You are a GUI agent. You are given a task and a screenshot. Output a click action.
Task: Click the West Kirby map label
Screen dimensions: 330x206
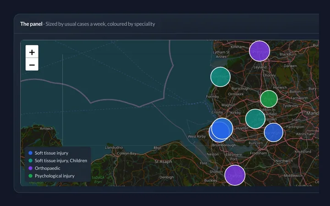tap(197, 136)
